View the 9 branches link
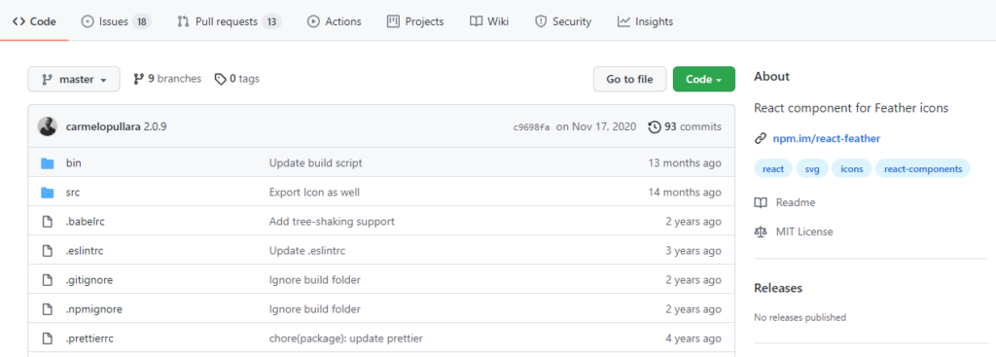Image resolution: width=996 pixels, height=357 pixels. click(x=167, y=79)
